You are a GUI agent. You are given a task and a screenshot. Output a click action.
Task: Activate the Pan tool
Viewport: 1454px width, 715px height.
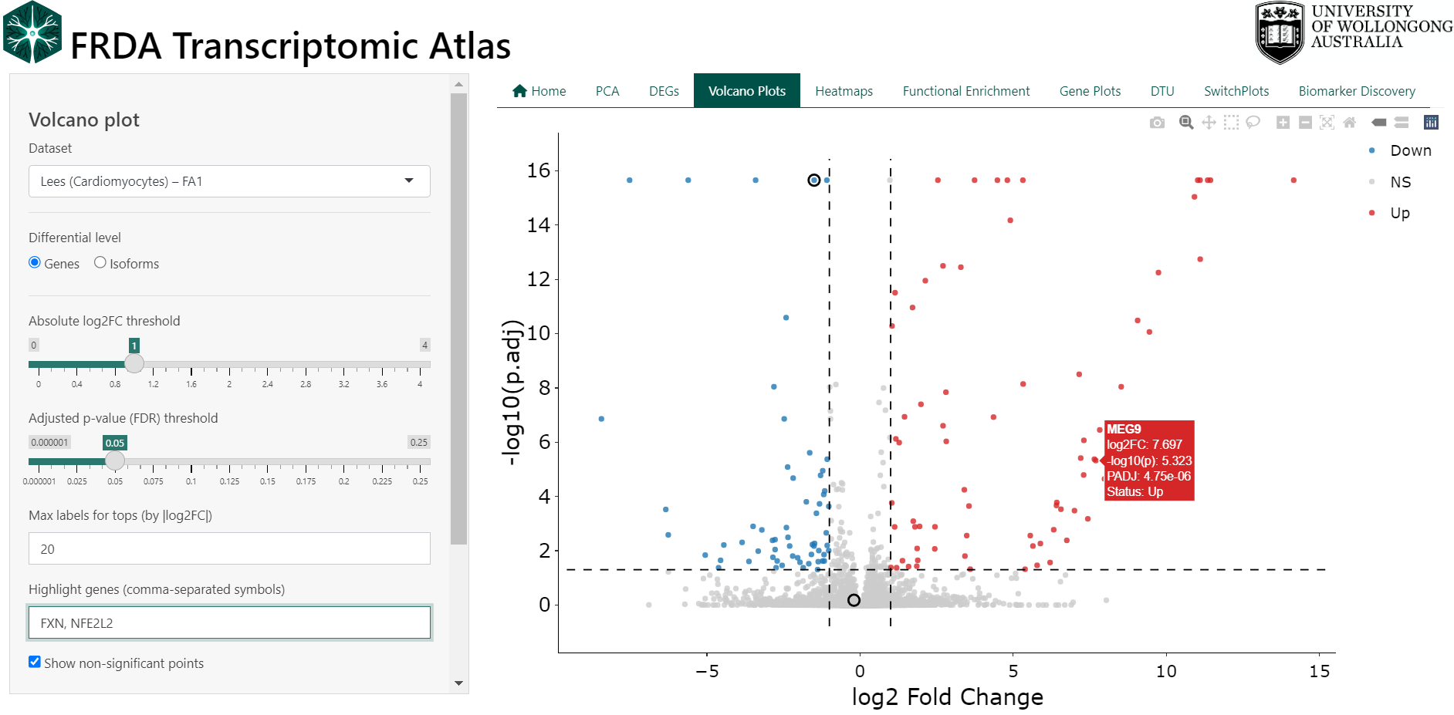(x=1209, y=123)
